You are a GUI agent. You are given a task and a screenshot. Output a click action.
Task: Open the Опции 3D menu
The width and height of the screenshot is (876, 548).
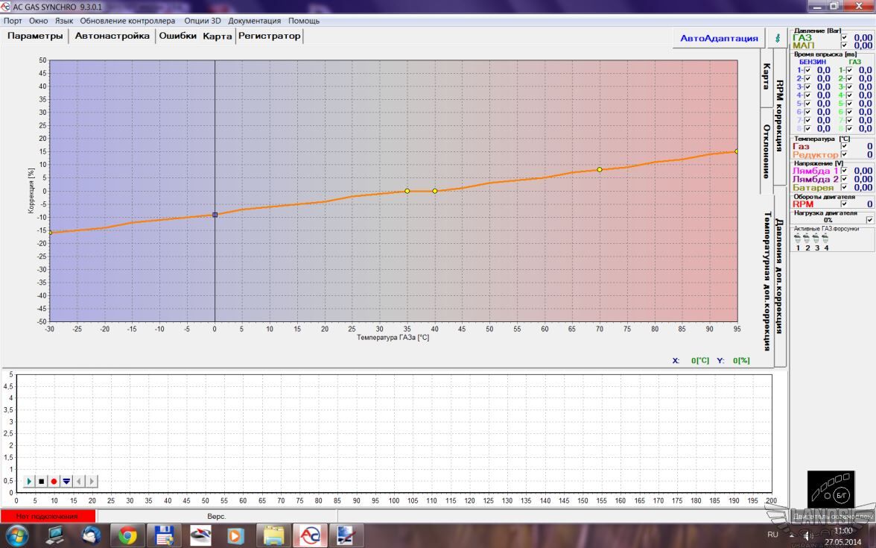click(203, 21)
